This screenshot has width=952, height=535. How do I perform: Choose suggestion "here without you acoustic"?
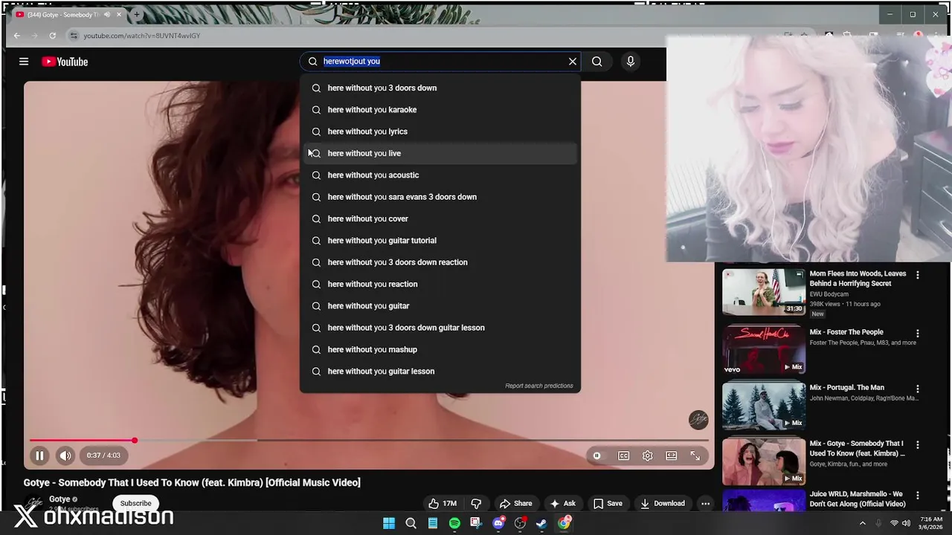click(x=440, y=175)
